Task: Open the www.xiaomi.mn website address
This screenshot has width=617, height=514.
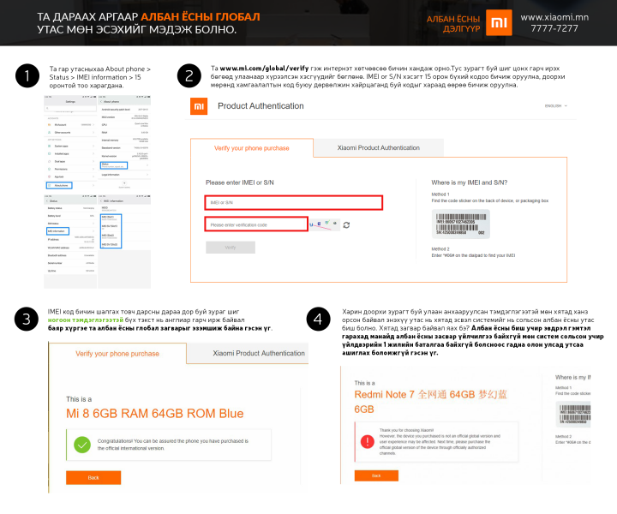Action: (554, 17)
